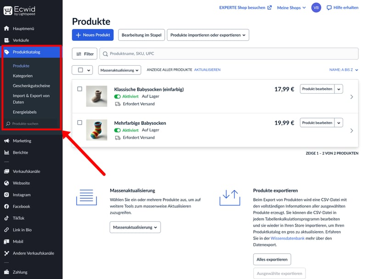Click the Marketing megaphone icon
This screenshot has width=367, height=279.
(x=6, y=141)
